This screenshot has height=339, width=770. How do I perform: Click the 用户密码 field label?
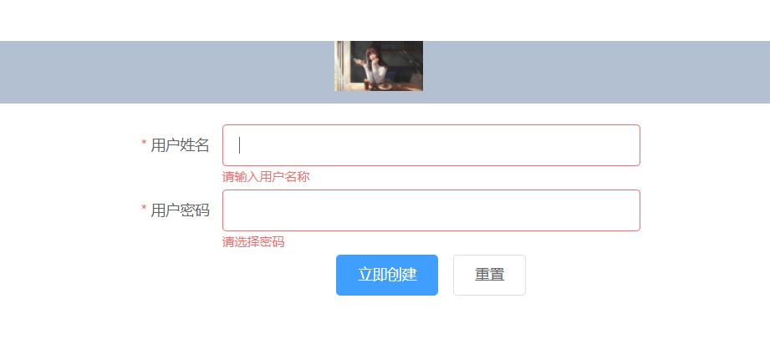click(180, 210)
